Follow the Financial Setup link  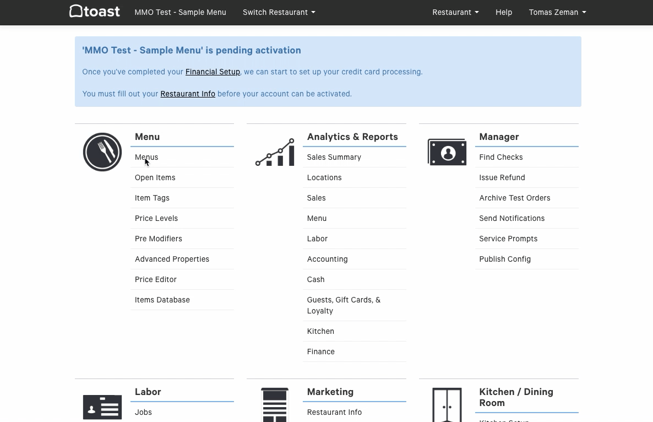pos(213,72)
